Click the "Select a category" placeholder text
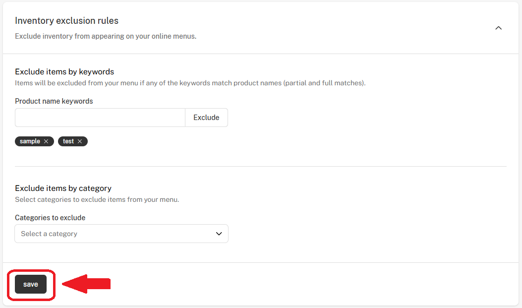The width and height of the screenshot is (522, 308). (x=49, y=234)
